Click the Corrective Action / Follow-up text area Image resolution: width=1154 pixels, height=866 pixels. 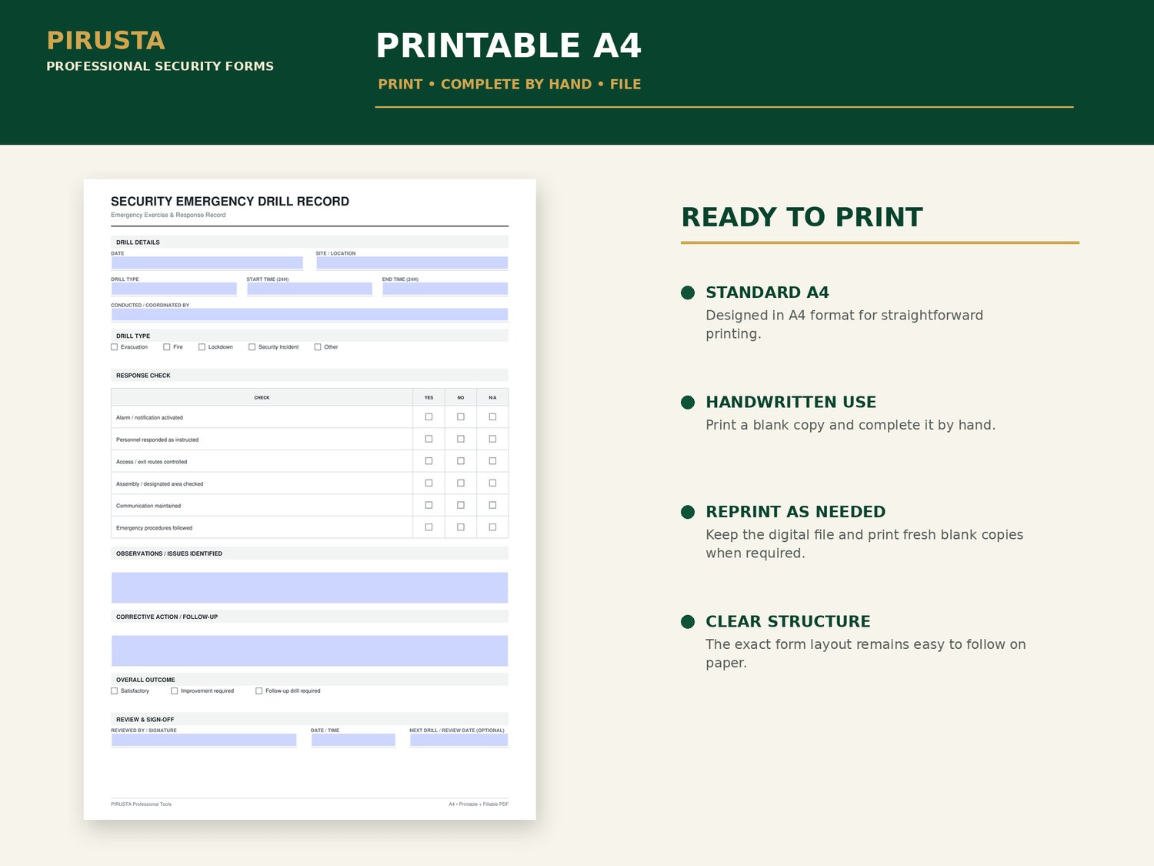309,651
